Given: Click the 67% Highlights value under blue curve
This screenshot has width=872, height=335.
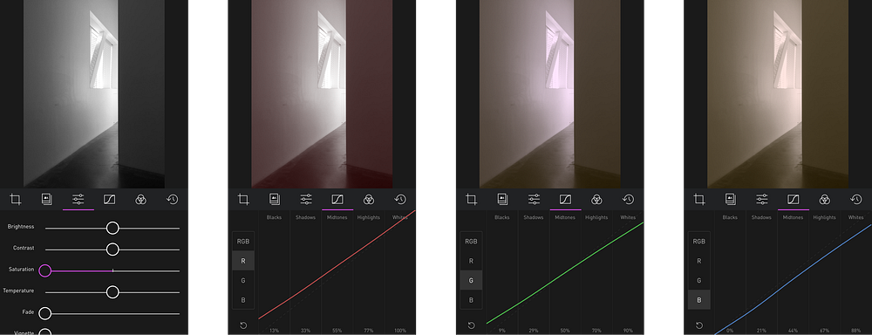Looking at the screenshot, I should tap(824, 331).
